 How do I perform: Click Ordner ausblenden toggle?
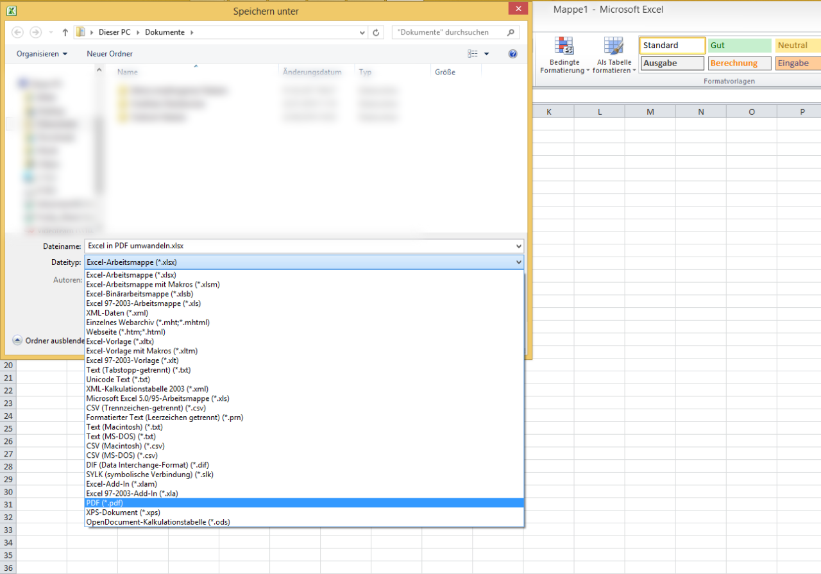pyautogui.click(x=49, y=341)
